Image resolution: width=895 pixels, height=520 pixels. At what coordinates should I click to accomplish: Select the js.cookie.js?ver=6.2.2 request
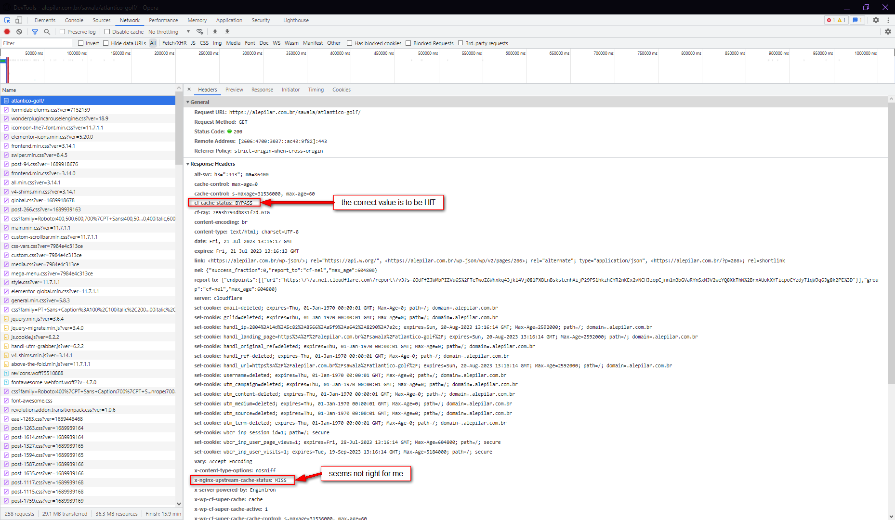click(88, 337)
